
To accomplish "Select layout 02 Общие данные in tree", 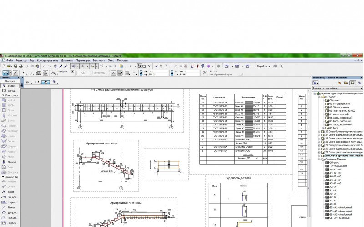I will tap(339, 108).
